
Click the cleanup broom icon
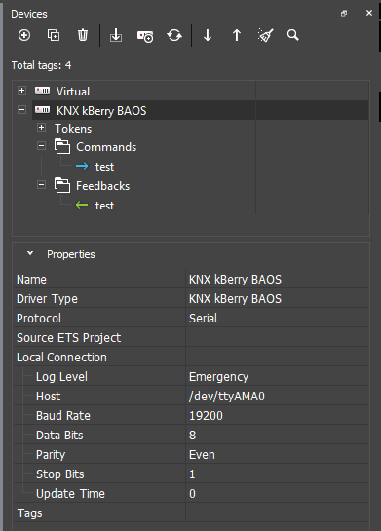pos(265,35)
